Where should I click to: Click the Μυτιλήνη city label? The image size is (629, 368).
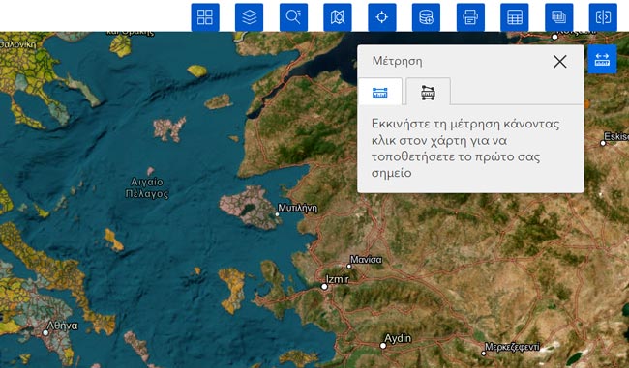click(x=297, y=209)
